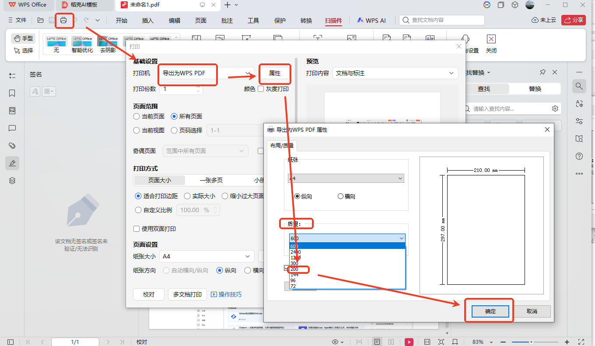Select the 当前视图 radio button
This screenshot has width=595, height=346.
click(136, 130)
